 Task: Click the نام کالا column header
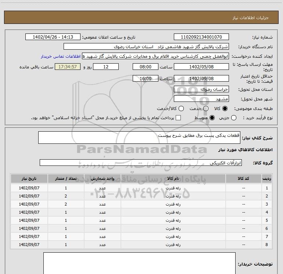point(173,179)
